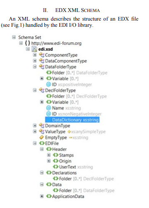This screenshot has height=208, width=149.
Task: Collapse the Schema Set root node
Action: [14, 37]
